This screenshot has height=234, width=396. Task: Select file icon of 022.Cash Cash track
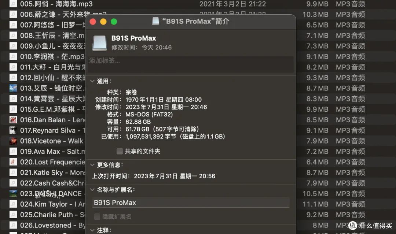(13, 183)
